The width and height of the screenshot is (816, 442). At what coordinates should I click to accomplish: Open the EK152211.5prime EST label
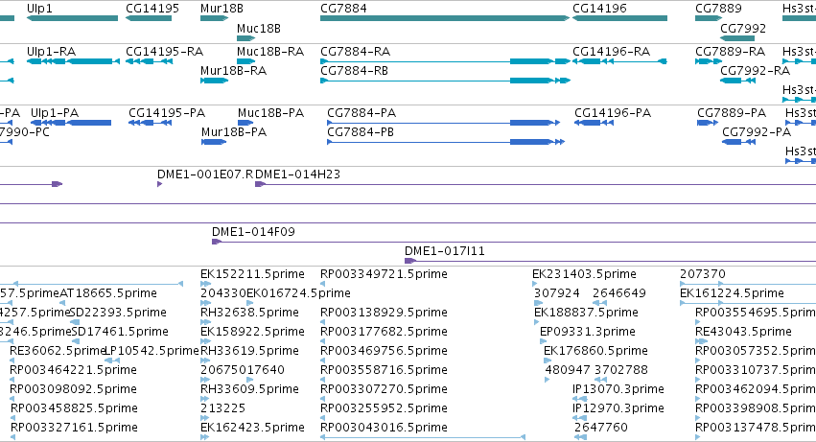(252, 274)
